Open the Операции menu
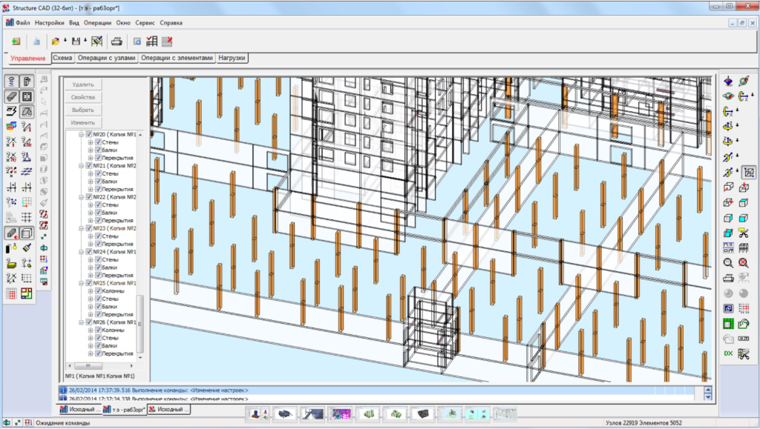Viewport: 760px width, 429px height. (x=97, y=23)
